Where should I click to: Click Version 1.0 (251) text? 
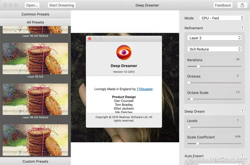point(124,72)
